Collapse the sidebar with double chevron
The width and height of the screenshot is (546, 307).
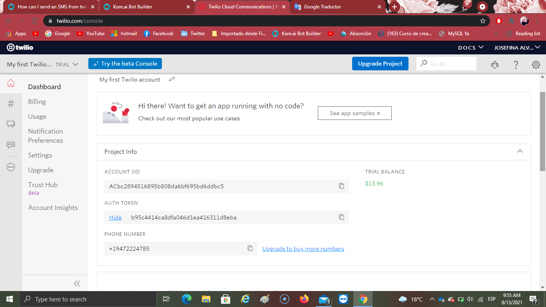[77, 283]
